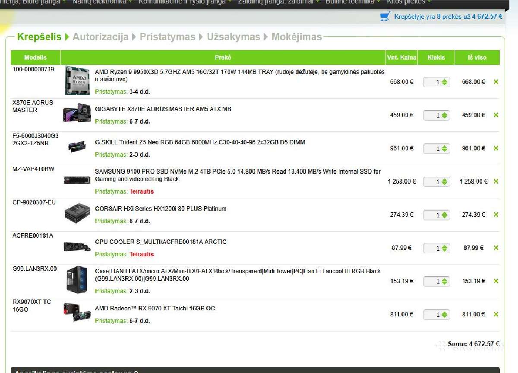The height and width of the screenshot is (373, 518).
Task: Open GIGABYTE X870E motherboard thumbnail
Action: pos(77,112)
